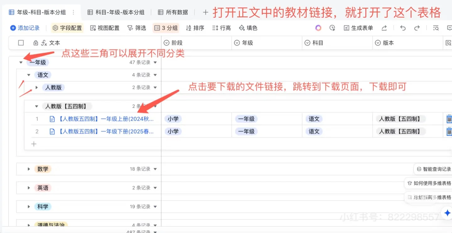
Task: Click the 文本 column header label
Action: coord(55,43)
